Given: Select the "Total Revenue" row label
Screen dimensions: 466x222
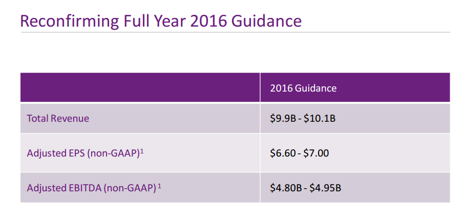Looking at the screenshot, I should pyautogui.click(x=58, y=119).
